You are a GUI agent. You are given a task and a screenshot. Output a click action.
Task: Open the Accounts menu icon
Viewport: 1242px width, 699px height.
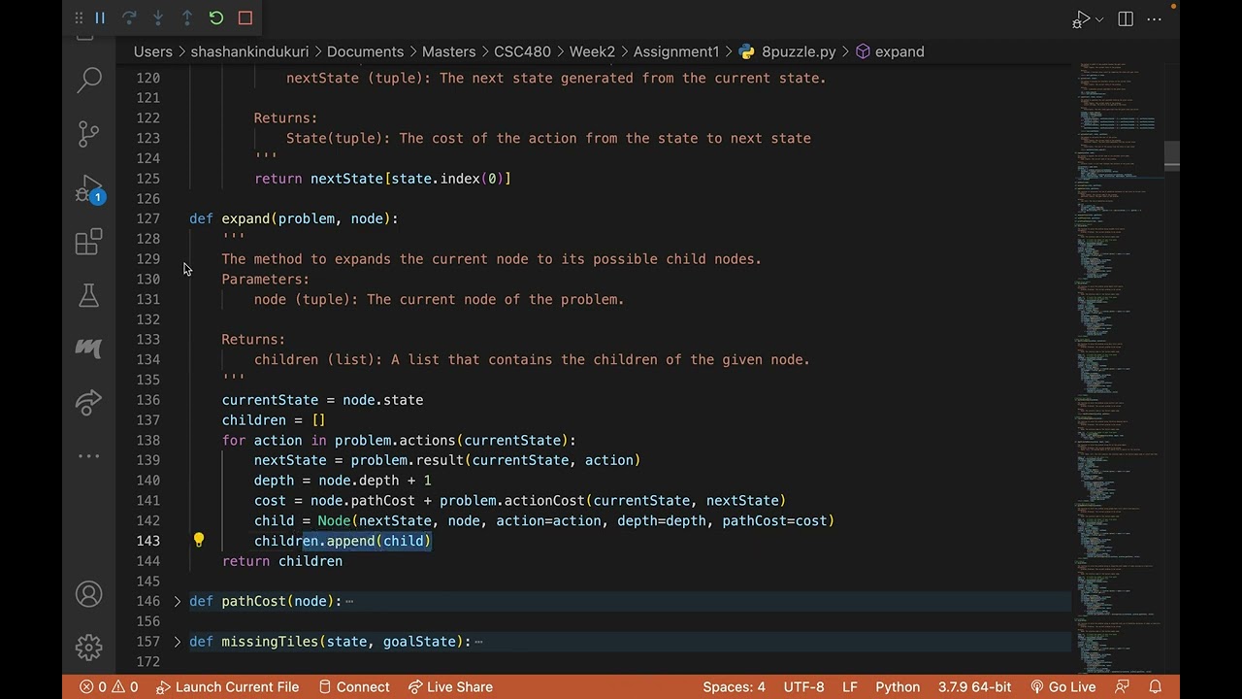[x=89, y=594]
